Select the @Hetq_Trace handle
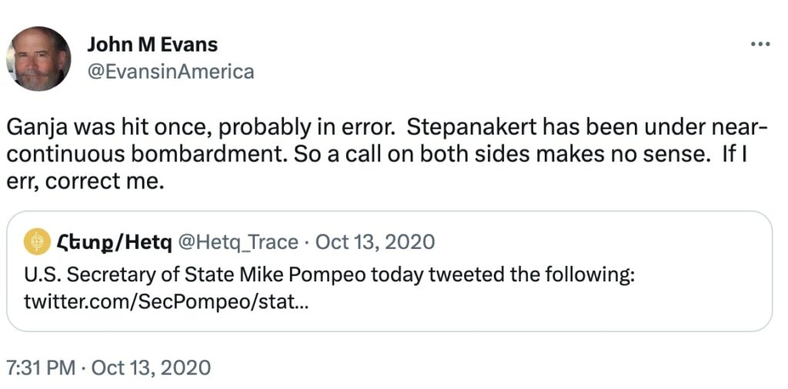The height and width of the screenshot is (389, 788). tap(238, 242)
